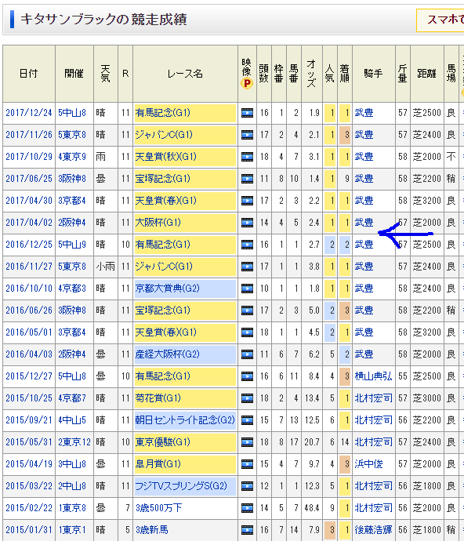
Task: Play the video for 2017/11/26 ジャパンC
Action: [247, 135]
